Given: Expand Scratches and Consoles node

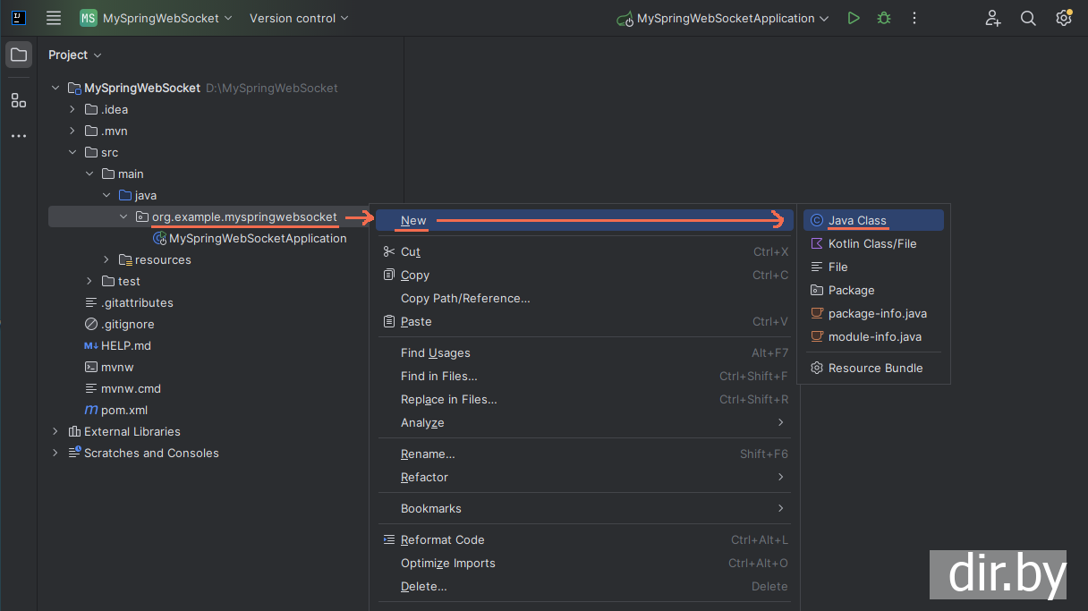Looking at the screenshot, I should (x=55, y=453).
